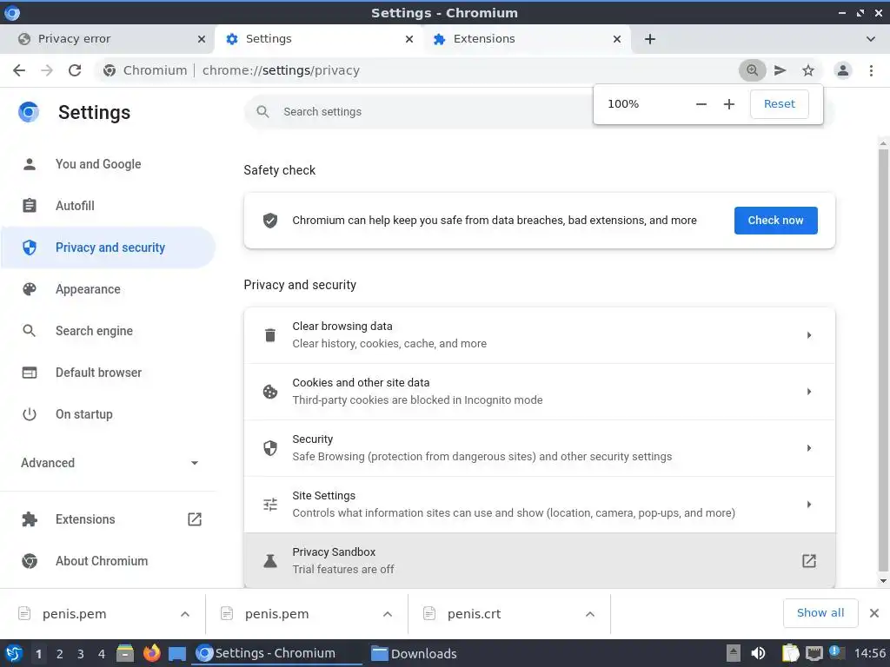Viewport: 890px width, 667px height.
Task: Open the Lubuntu start menu icon
Action: [13, 653]
